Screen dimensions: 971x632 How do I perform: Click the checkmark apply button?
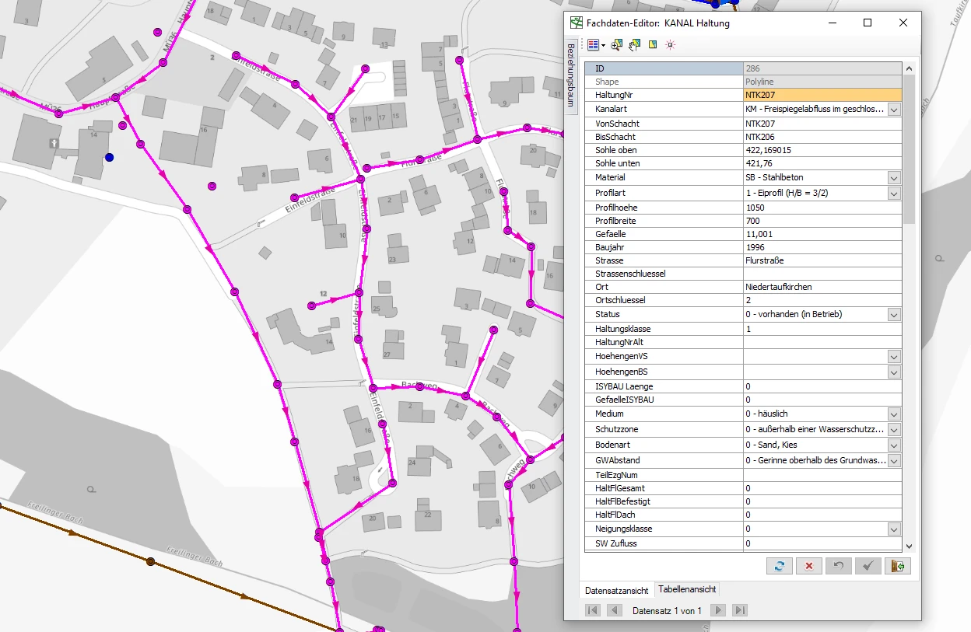click(868, 566)
